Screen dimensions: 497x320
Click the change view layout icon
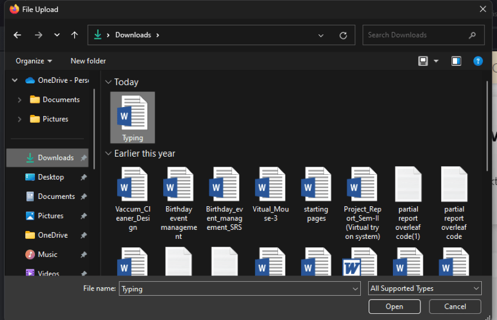423,61
